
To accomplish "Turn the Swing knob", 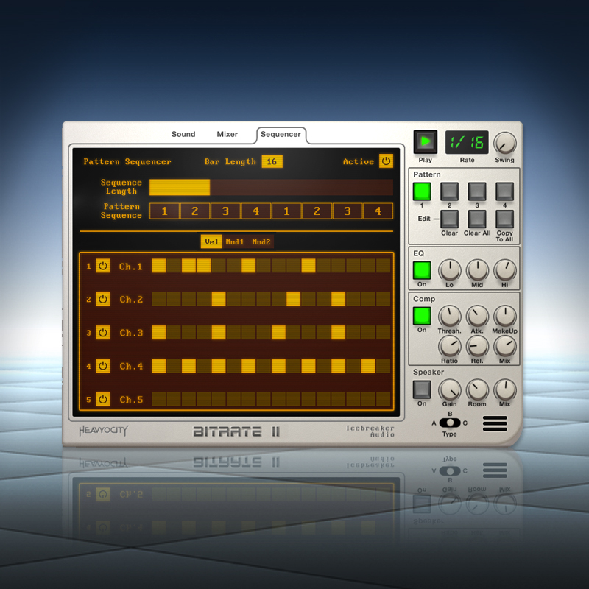I will (504, 143).
